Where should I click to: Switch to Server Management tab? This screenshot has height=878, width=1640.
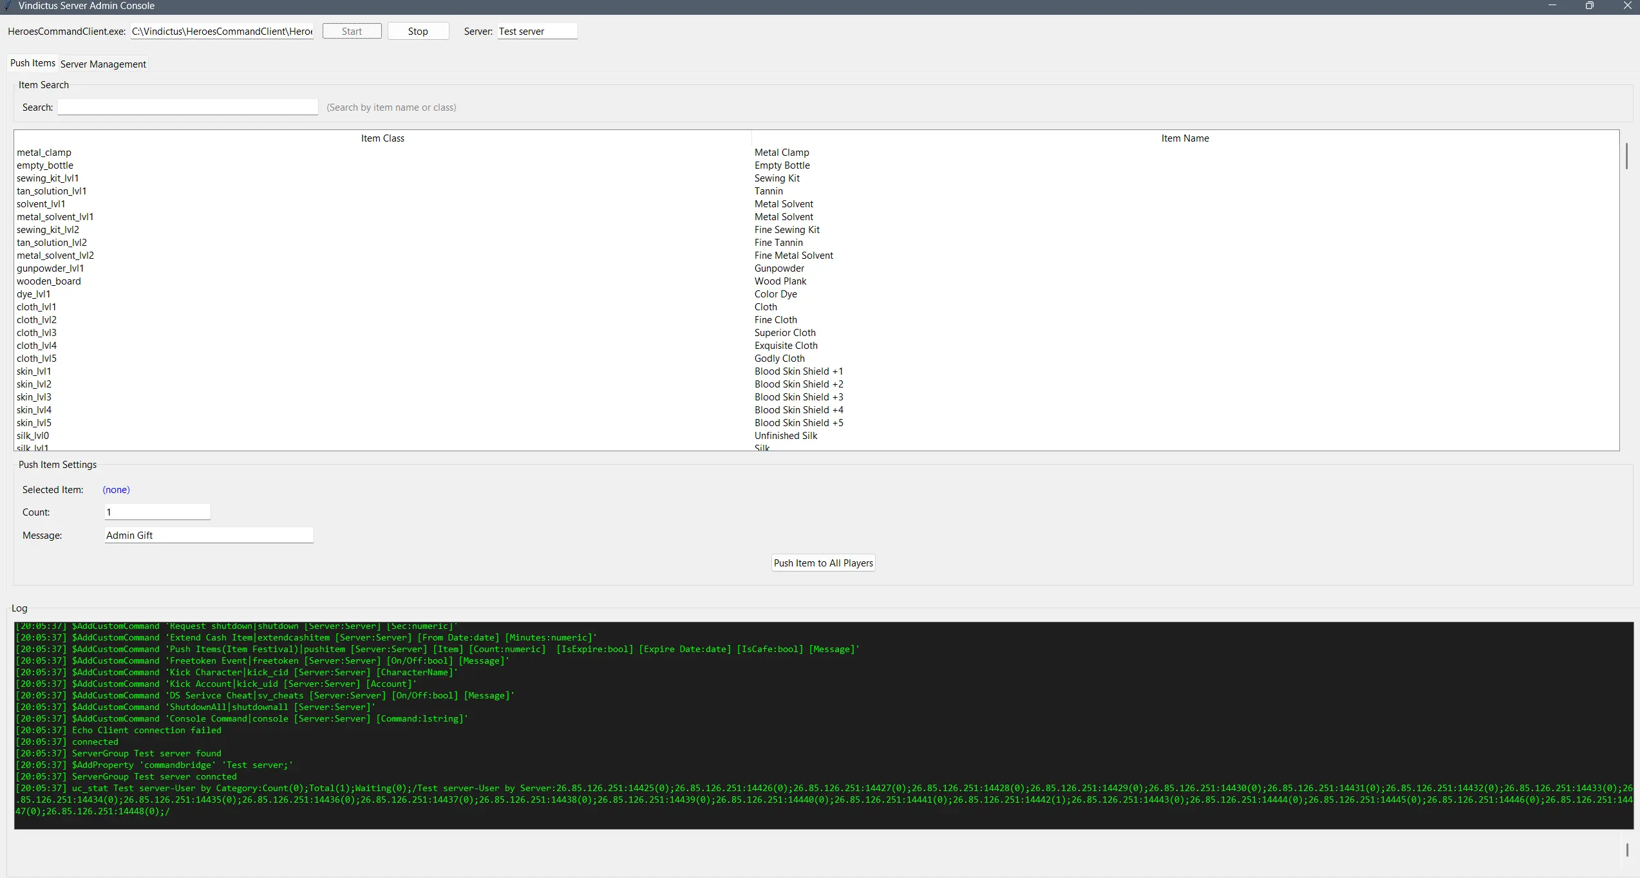tap(103, 64)
